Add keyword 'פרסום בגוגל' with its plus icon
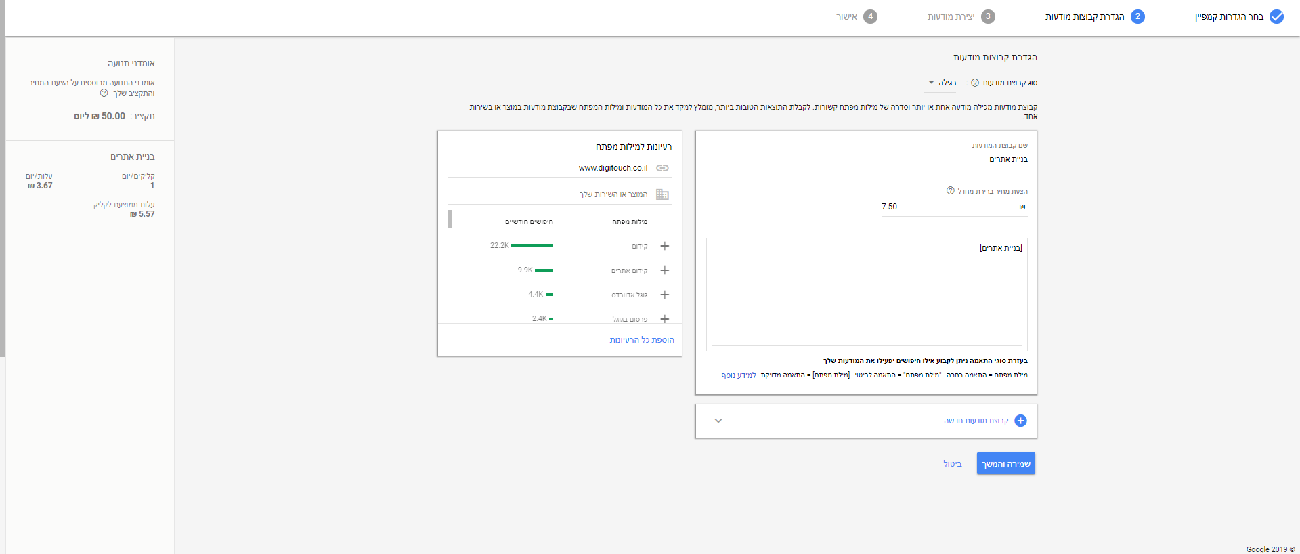Screen dimensions: 1300x554 [665, 319]
